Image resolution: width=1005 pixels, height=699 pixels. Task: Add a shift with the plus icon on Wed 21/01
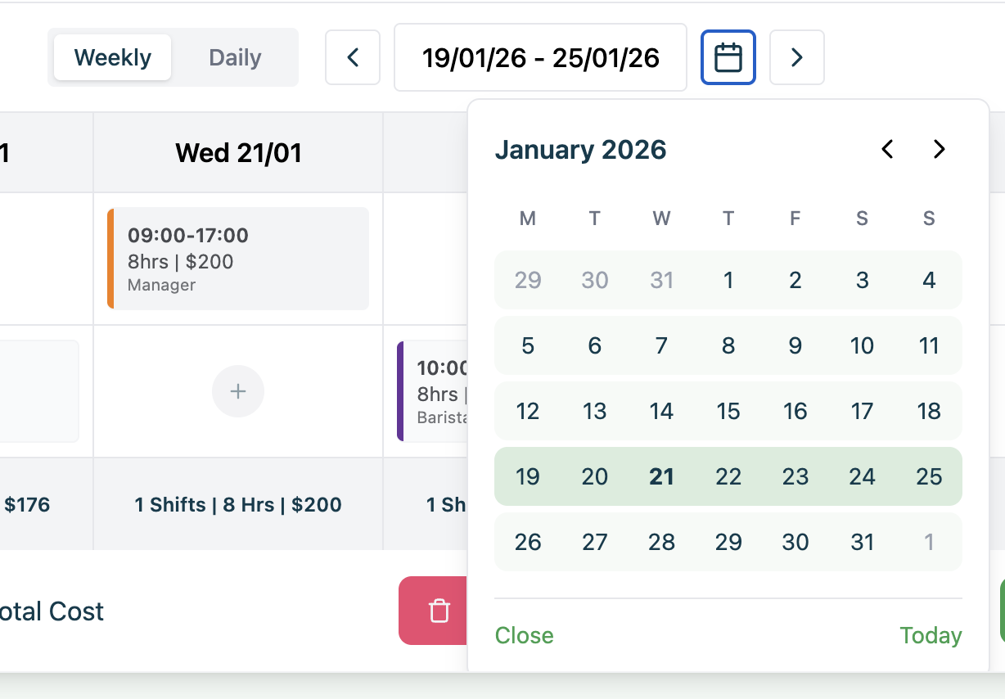pyautogui.click(x=238, y=391)
